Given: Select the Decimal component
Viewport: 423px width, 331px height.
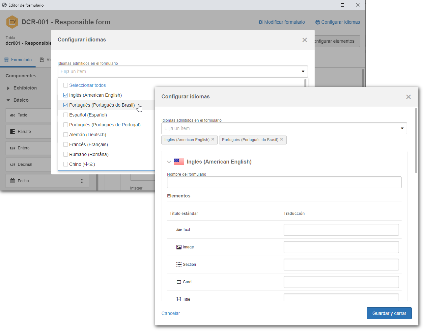Looking at the screenshot, I should click(x=28, y=165).
